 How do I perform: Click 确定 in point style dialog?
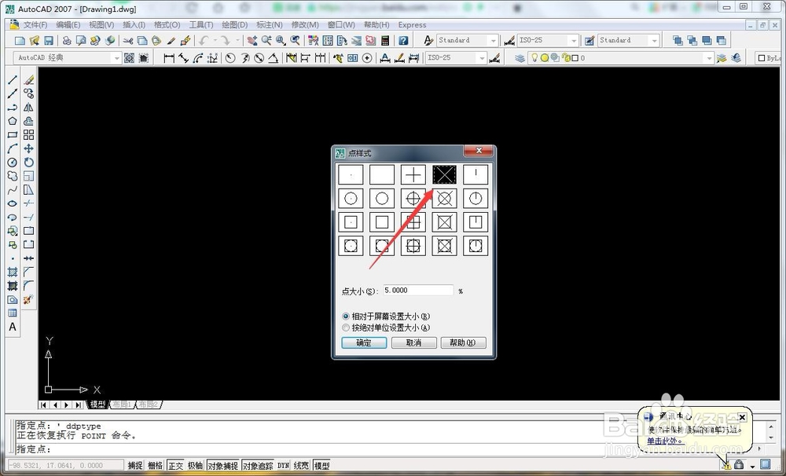click(364, 342)
